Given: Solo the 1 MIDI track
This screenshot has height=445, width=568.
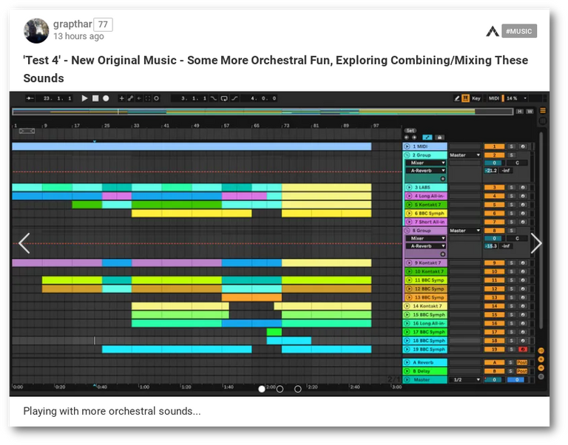Looking at the screenshot, I should (512, 146).
